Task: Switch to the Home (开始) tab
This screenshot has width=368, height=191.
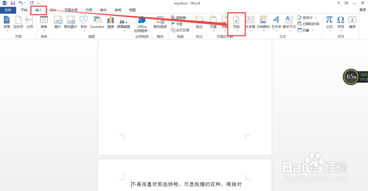Action: (x=24, y=10)
